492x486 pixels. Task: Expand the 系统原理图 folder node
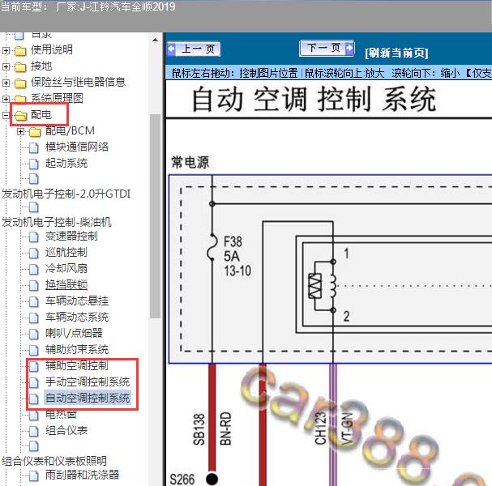6,99
